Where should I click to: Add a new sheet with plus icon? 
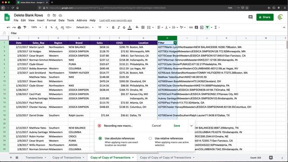coord(11,157)
